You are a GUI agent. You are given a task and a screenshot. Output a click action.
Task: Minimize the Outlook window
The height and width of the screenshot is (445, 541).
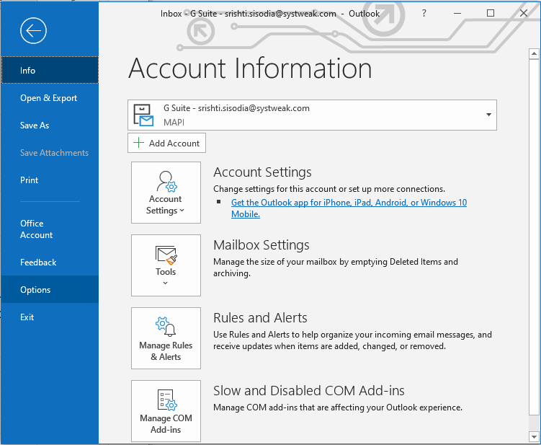coord(457,13)
